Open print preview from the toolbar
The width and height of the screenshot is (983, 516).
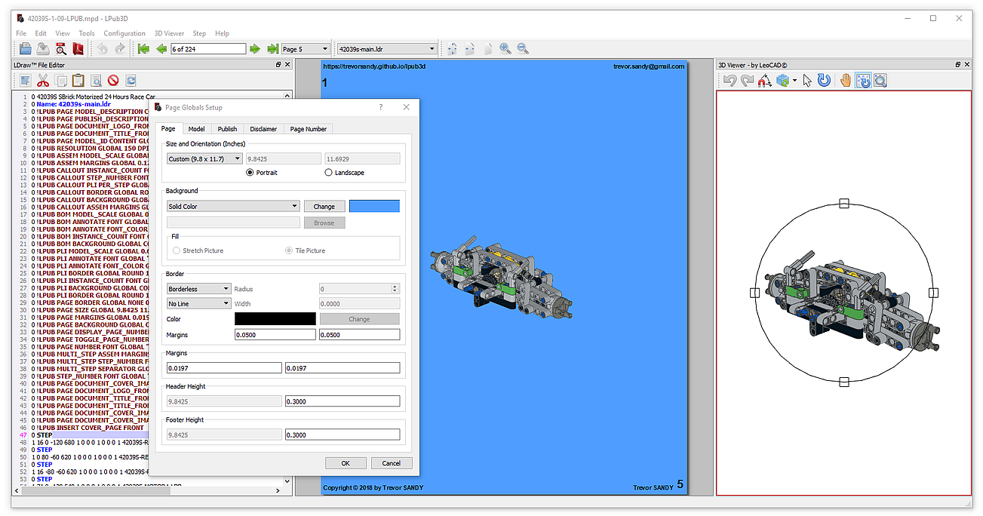point(60,49)
